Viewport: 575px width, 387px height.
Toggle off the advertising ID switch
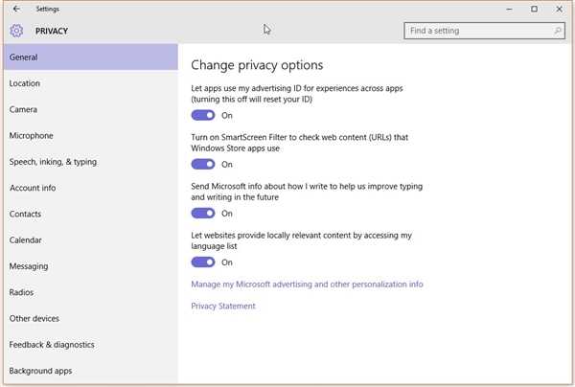(x=203, y=115)
